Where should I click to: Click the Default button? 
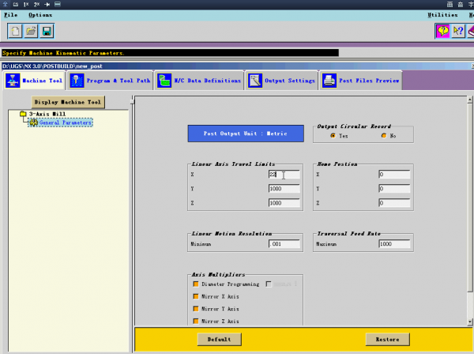(220, 340)
